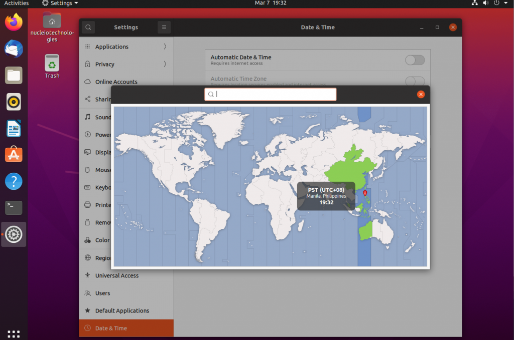Click the Online Accounts cloud icon
The height and width of the screenshot is (340, 514).
(x=87, y=82)
